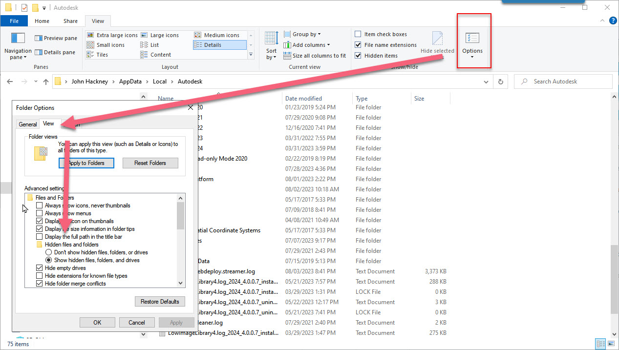619x350 pixels.
Task: Toggle the Preview pane
Action: [x=55, y=38]
